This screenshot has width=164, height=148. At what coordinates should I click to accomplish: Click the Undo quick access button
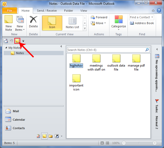pyautogui.click(x=11, y=41)
